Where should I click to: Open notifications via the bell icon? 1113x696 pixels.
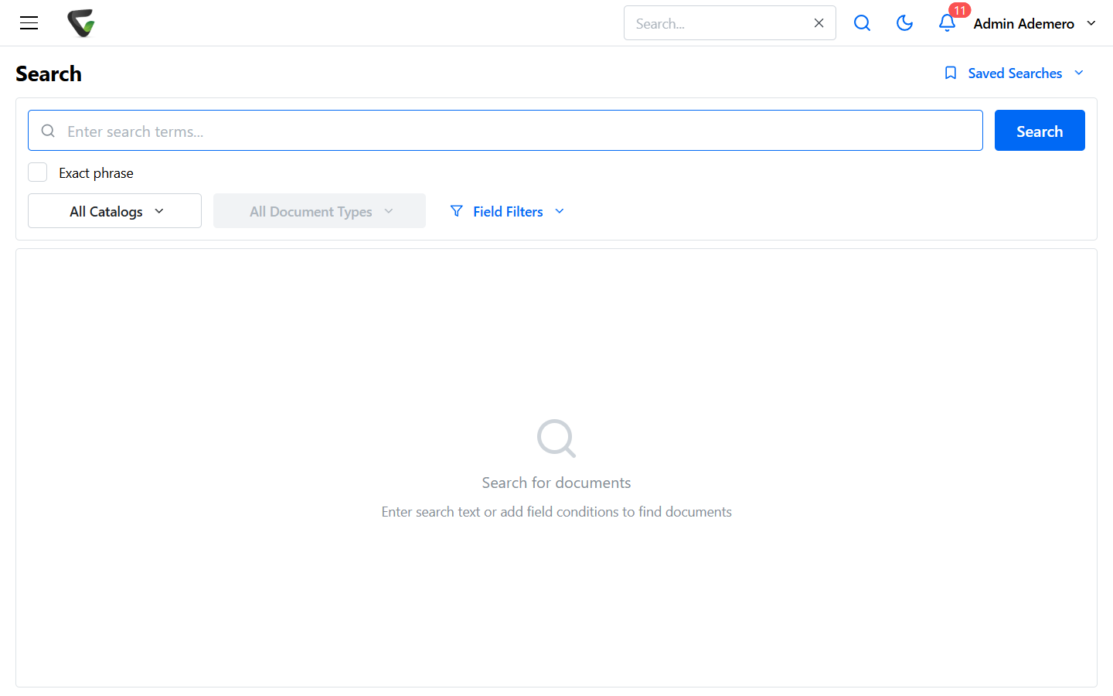pyautogui.click(x=947, y=23)
